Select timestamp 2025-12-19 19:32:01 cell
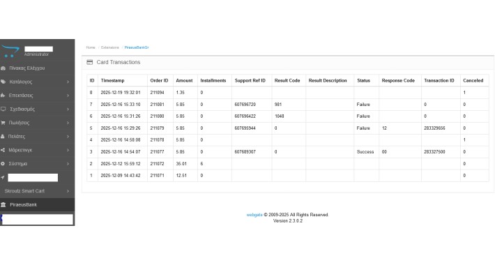 click(121, 93)
